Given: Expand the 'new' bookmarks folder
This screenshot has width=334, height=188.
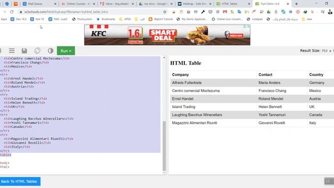Looking at the screenshot, I should tap(307, 19).
